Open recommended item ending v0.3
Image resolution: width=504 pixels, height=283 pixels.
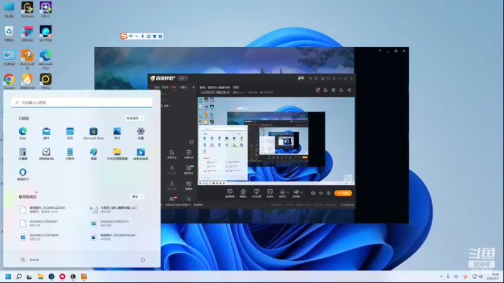pyautogui.click(x=114, y=209)
